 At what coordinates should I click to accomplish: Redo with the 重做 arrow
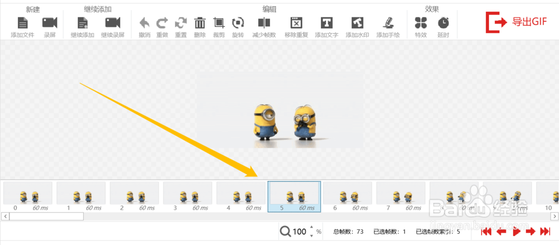(162, 23)
